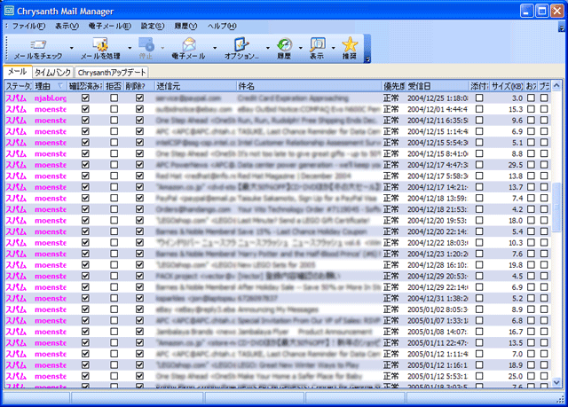Click the mail list scrollbar up arrow
Image resolution: width=568 pixels, height=407 pixels.
tap(556, 86)
